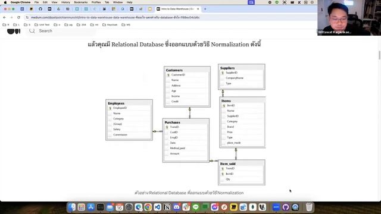Open LINE from the Dock

[196, 207]
